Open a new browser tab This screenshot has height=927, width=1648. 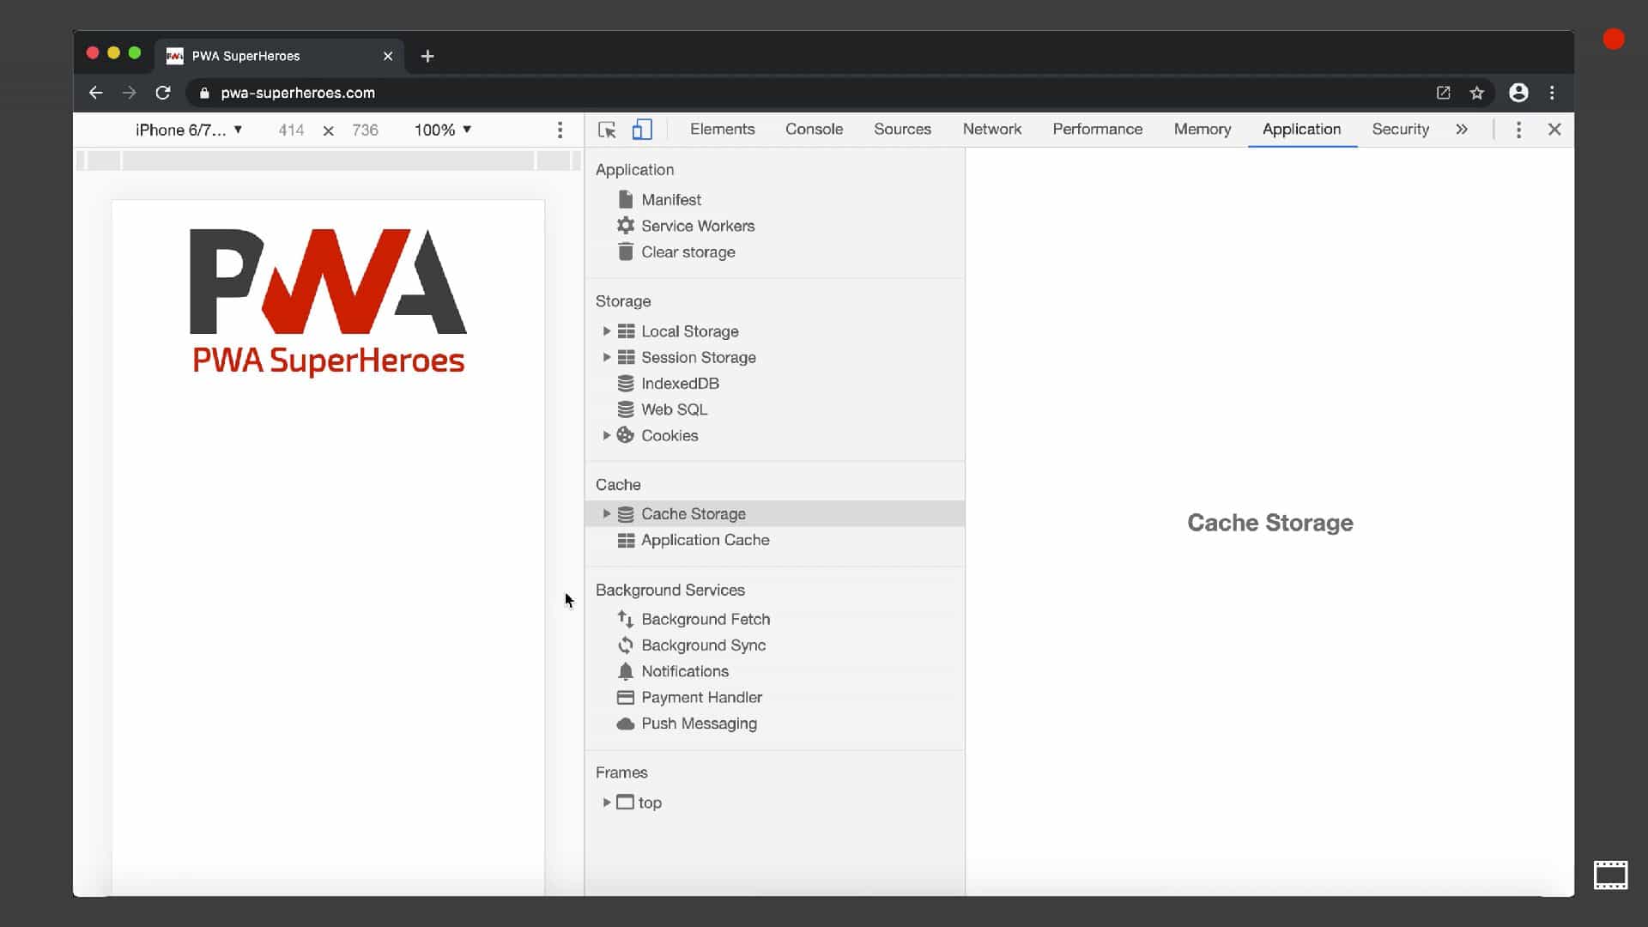click(427, 57)
